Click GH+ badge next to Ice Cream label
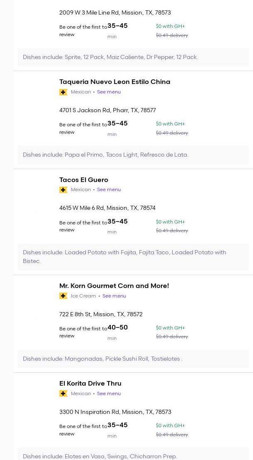This screenshot has width=253, height=460. click(63, 296)
